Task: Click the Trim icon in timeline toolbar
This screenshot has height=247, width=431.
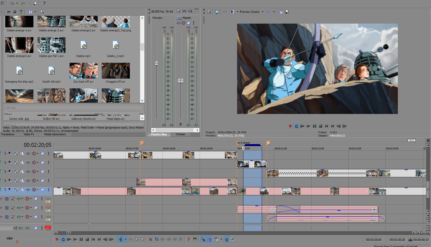Action: (157, 239)
